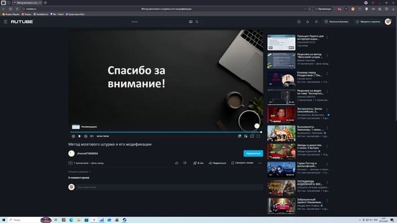Image resolution: width=397 pixels, height=223 pixels.
Task: Open the Windows Start menu
Action: tap(4, 220)
